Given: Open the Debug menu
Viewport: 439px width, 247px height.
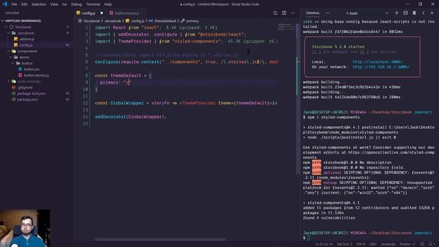Looking at the screenshot, I should (76, 4).
